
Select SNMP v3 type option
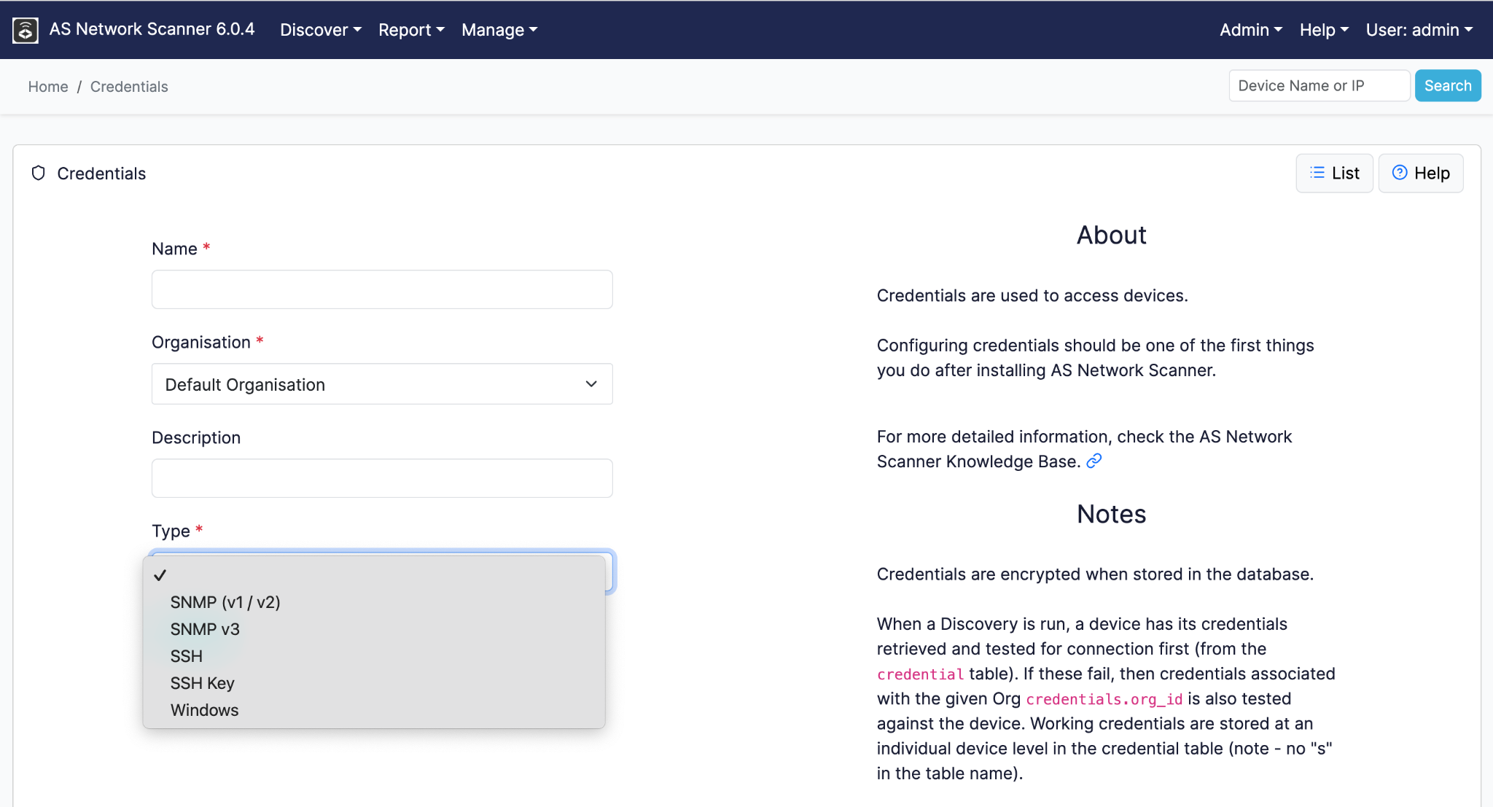[374, 629]
